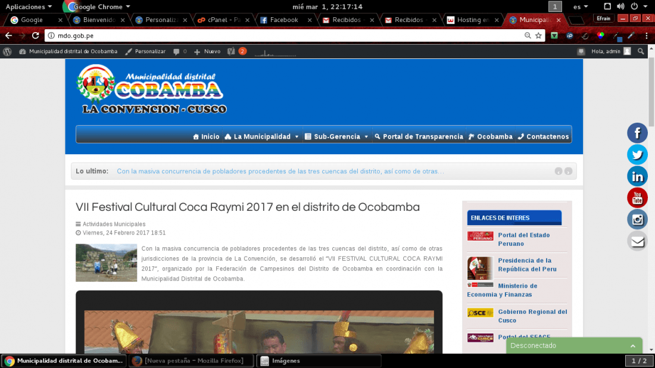
Task: Open the Instagram social icon
Action: pyautogui.click(x=637, y=219)
